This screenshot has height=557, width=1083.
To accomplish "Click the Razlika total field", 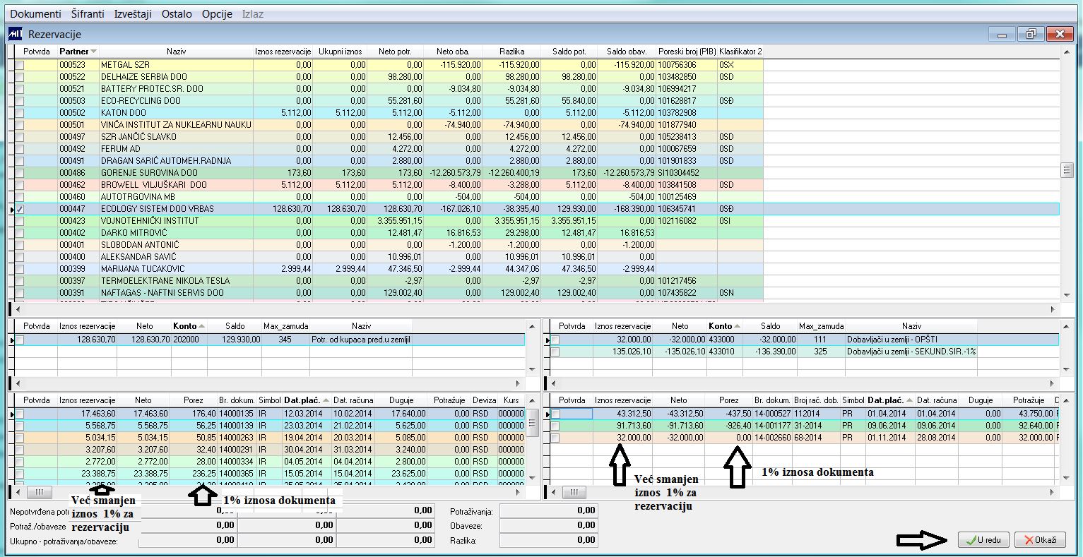I will coord(549,540).
